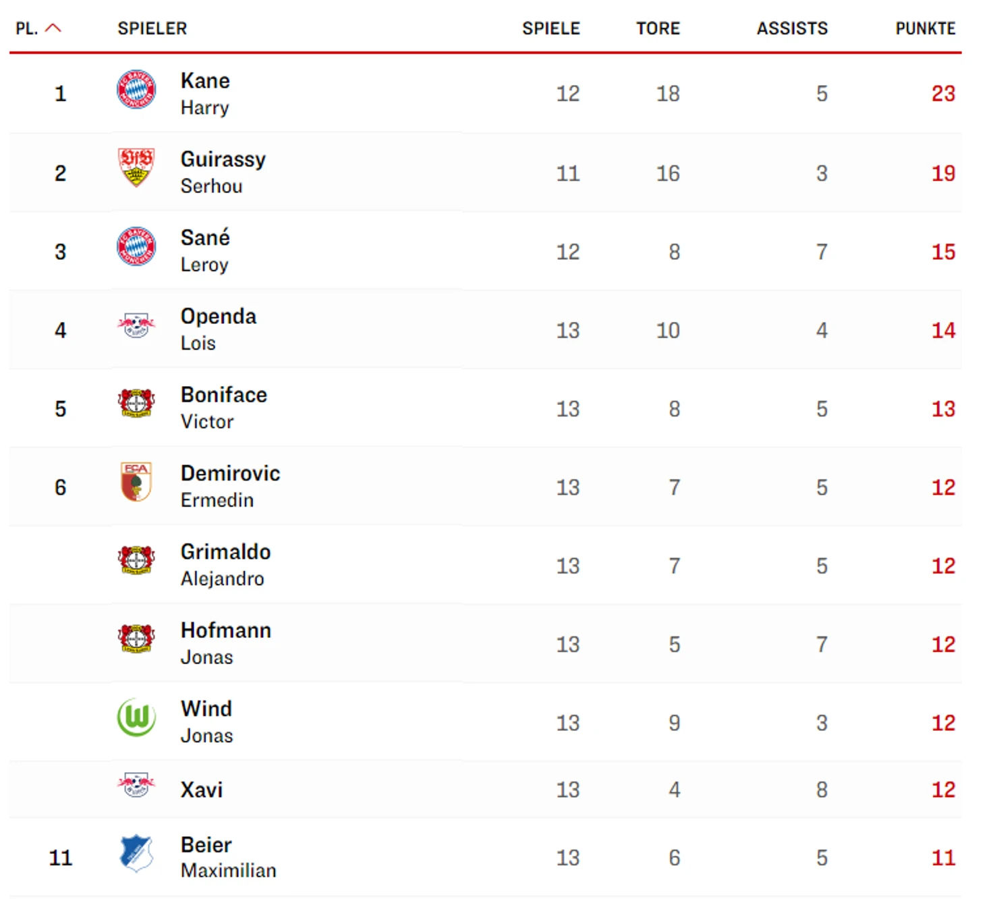The image size is (985, 899).
Task: Open player name Kane Harry
Action: (x=206, y=93)
